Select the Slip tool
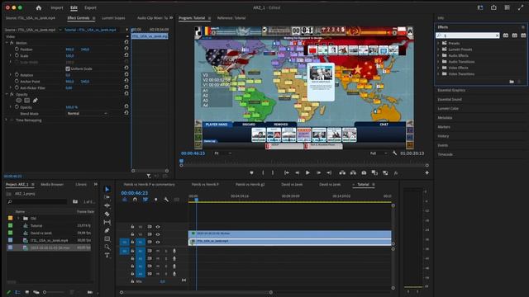Image resolution: width=529 pixels, height=297 pixels. (x=107, y=222)
